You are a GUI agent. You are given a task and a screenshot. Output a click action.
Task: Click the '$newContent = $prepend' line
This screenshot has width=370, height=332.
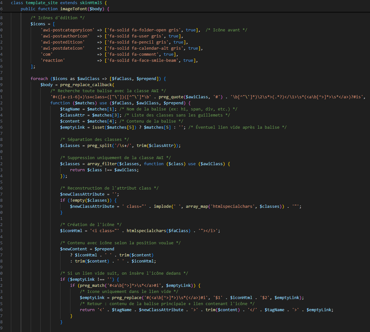[x=87, y=249]
